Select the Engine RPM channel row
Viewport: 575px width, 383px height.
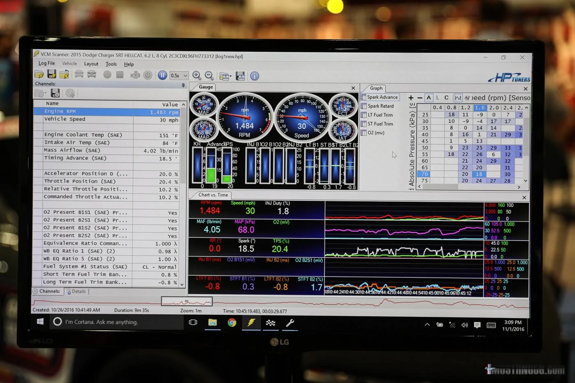[106, 111]
